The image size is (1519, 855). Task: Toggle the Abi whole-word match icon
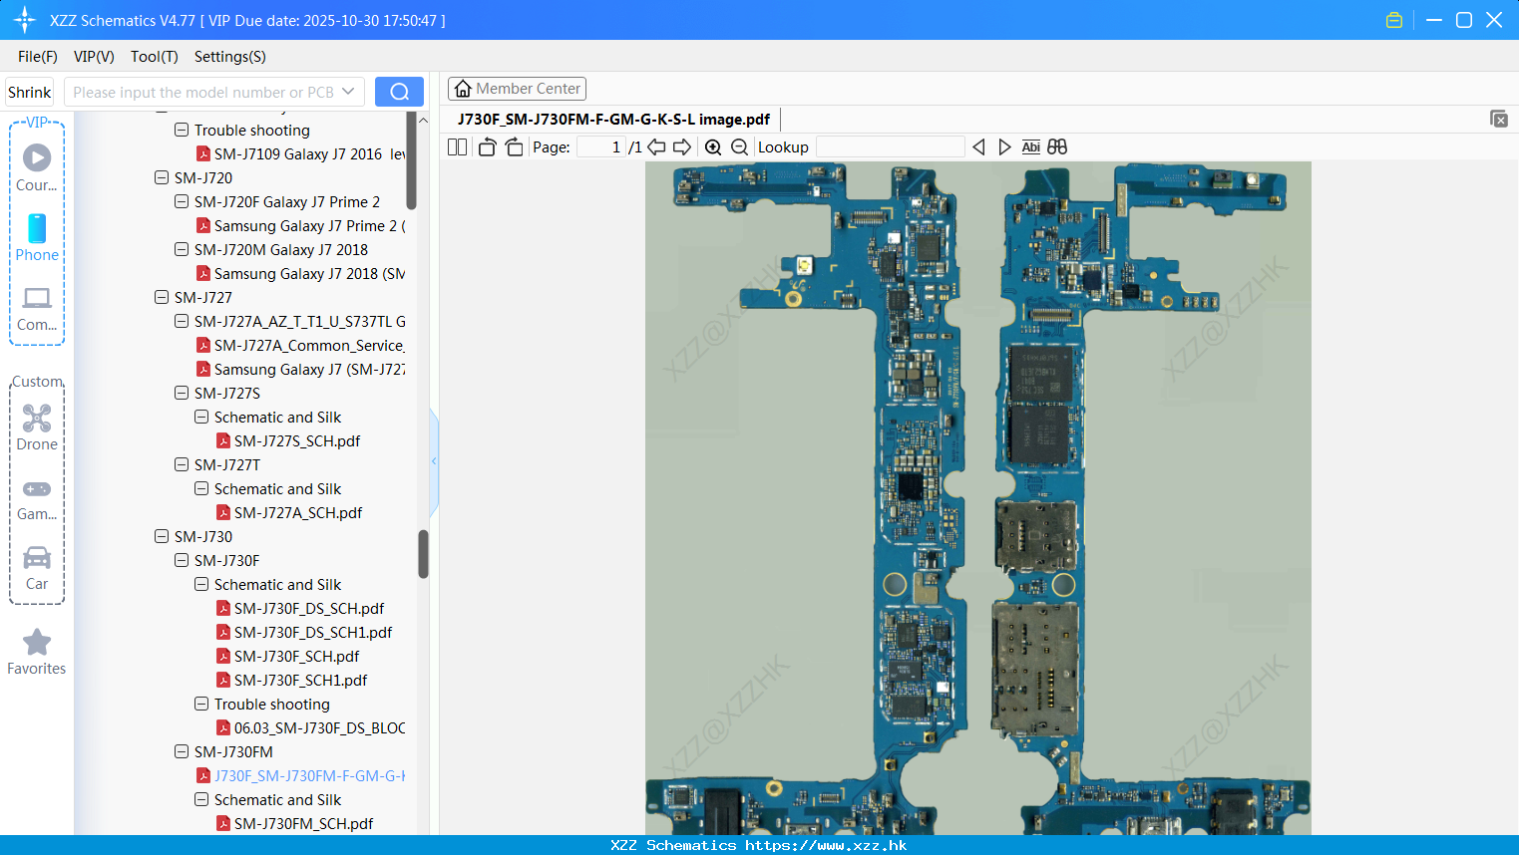click(1031, 147)
